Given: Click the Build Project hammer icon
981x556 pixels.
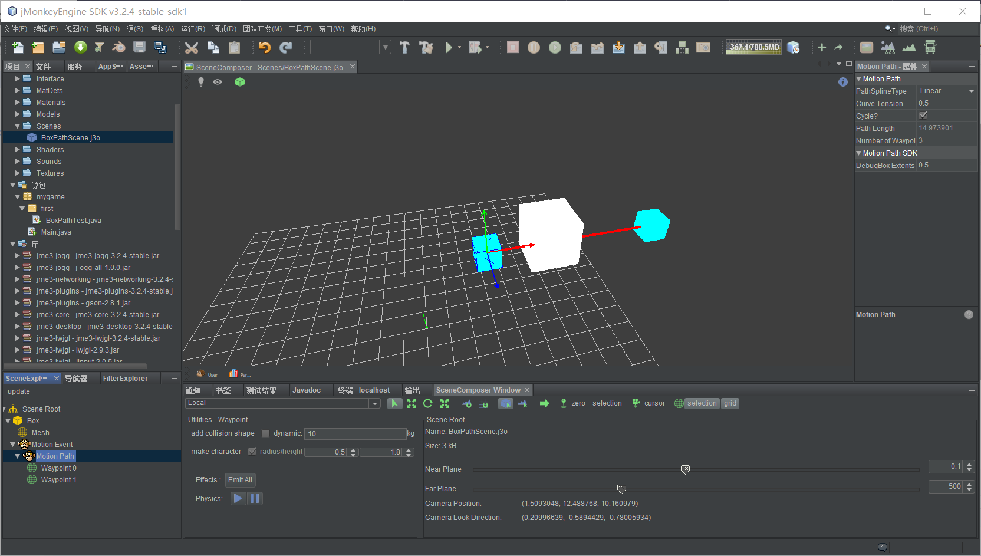Looking at the screenshot, I should (x=404, y=47).
